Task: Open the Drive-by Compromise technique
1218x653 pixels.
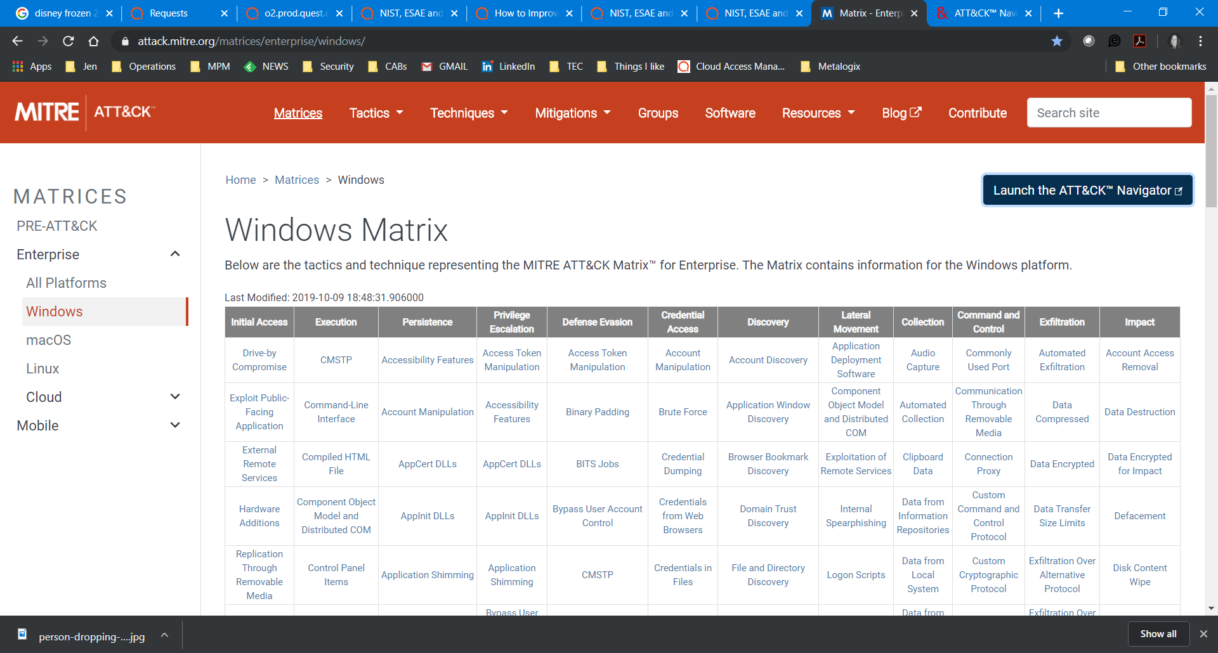Action: pos(259,360)
